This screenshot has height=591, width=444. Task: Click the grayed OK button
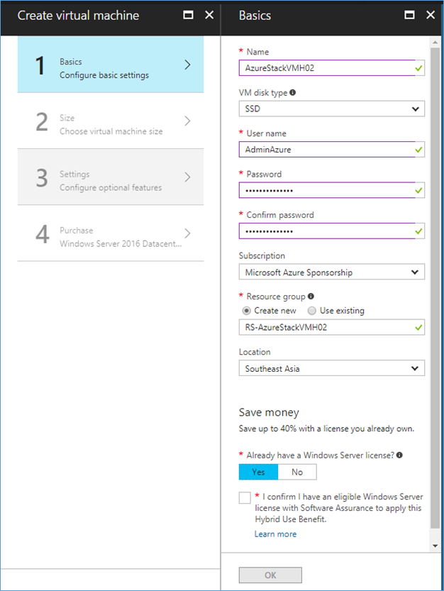pos(270,575)
